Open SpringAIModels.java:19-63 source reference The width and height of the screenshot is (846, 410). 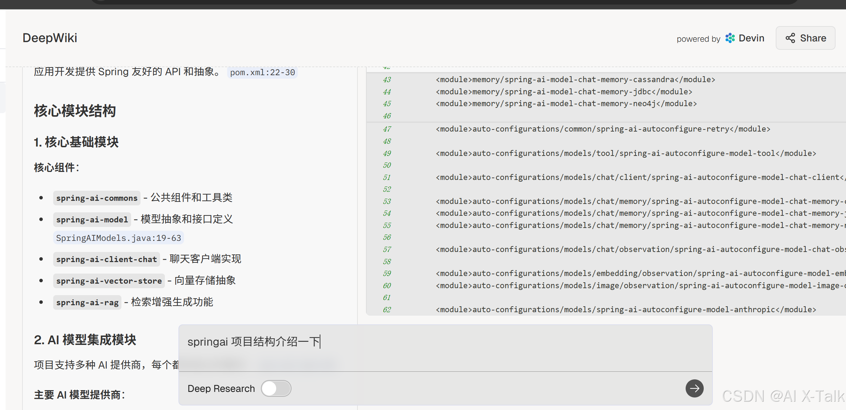[x=119, y=238]
